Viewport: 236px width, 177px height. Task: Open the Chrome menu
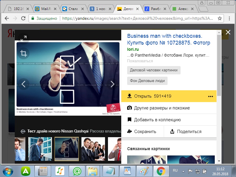point(229,18)
